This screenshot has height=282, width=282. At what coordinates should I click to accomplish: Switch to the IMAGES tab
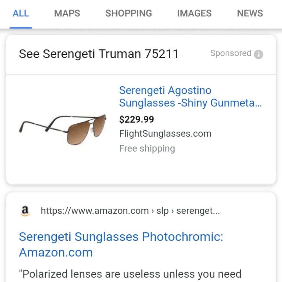(x=194, y=13)
